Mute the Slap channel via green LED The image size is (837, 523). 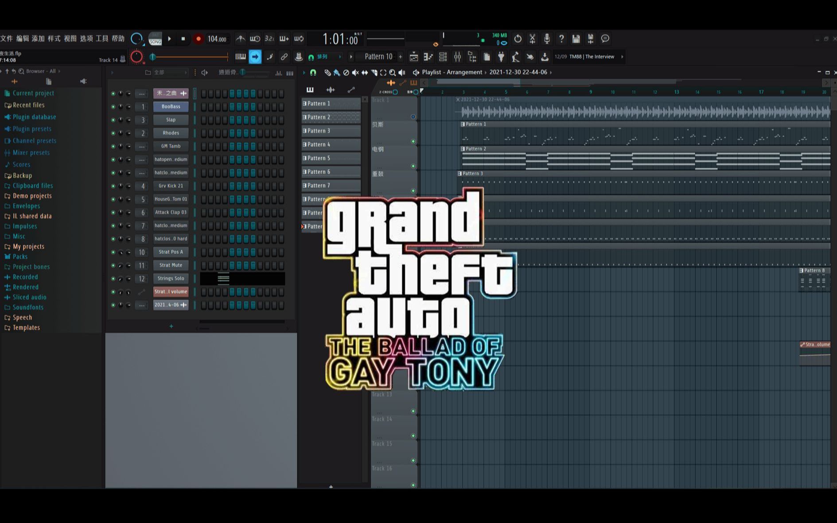click(x=113, y=120)
